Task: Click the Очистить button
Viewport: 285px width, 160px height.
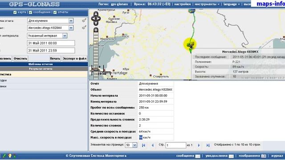Action: (x=20, y=59)
